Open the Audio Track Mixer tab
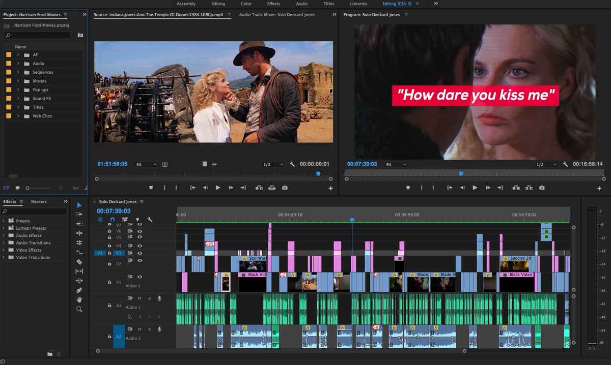611x365 pixels. coord(277,15)
